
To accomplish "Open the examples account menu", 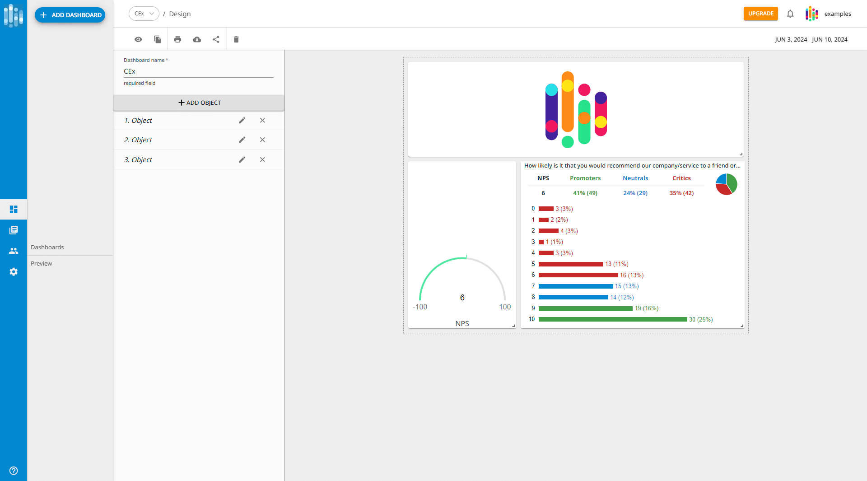I will (828, 14).
